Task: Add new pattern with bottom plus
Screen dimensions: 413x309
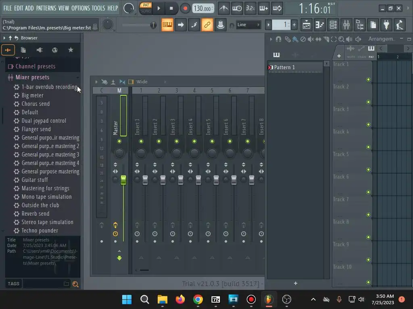Action: tap(296, 283)
